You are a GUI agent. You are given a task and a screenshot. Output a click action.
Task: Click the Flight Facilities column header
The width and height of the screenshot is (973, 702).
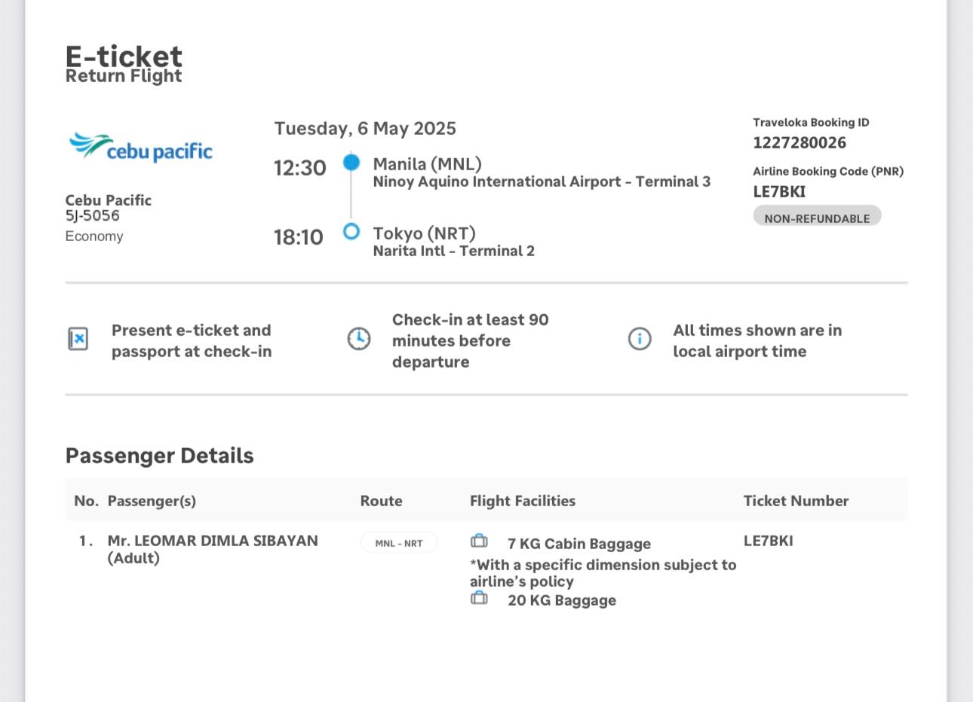tap(522, 501)
